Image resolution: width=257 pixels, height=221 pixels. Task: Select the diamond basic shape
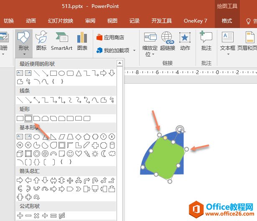click(78, 136)
